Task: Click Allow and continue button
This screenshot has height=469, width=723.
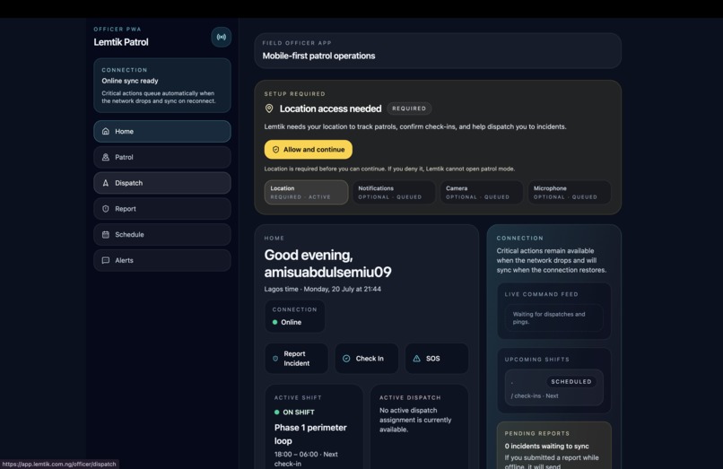Action: click(x=308, y=150)
